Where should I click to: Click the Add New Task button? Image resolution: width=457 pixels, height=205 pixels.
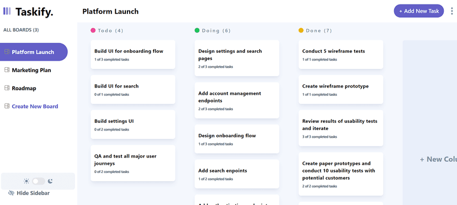[x=419, y=11]
